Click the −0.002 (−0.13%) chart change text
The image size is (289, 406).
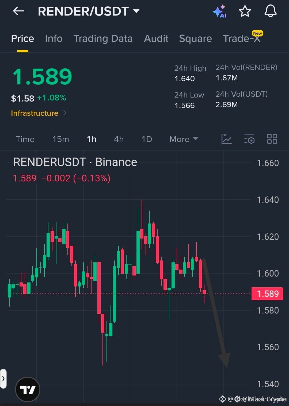pyautogui.click(x=76, y=178)
